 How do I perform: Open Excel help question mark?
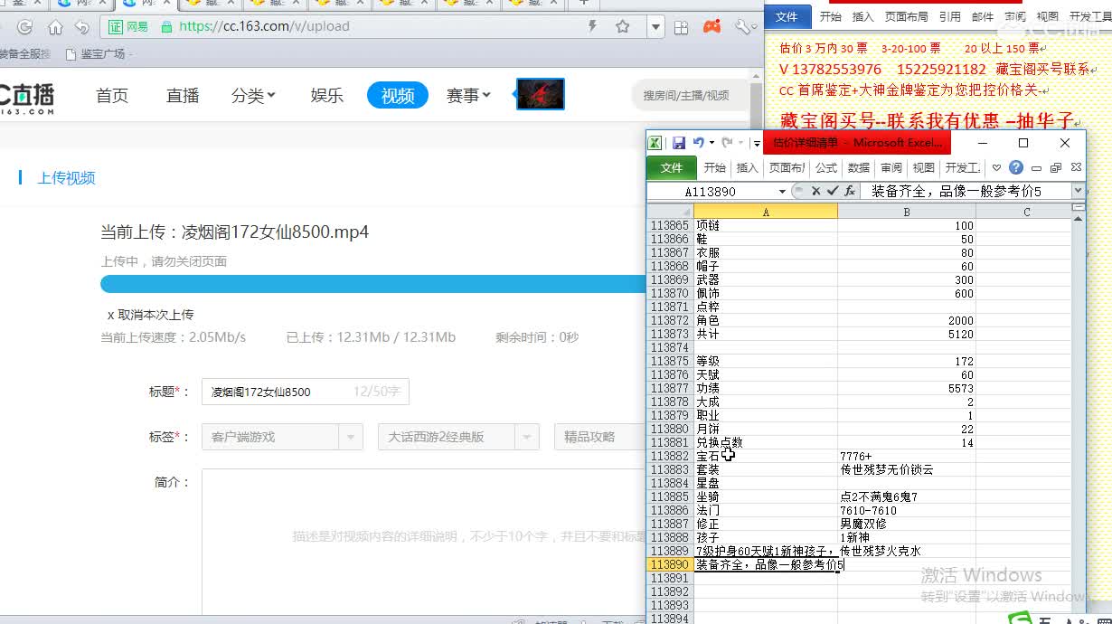pos(1016,167)
